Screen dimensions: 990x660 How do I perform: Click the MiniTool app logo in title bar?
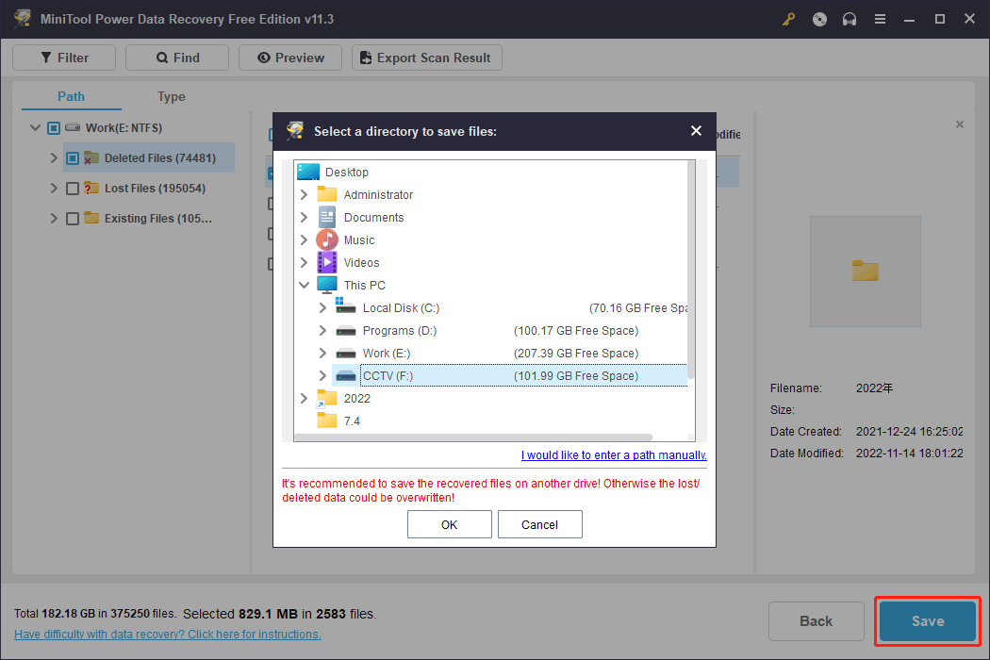(x=23, y=18)
